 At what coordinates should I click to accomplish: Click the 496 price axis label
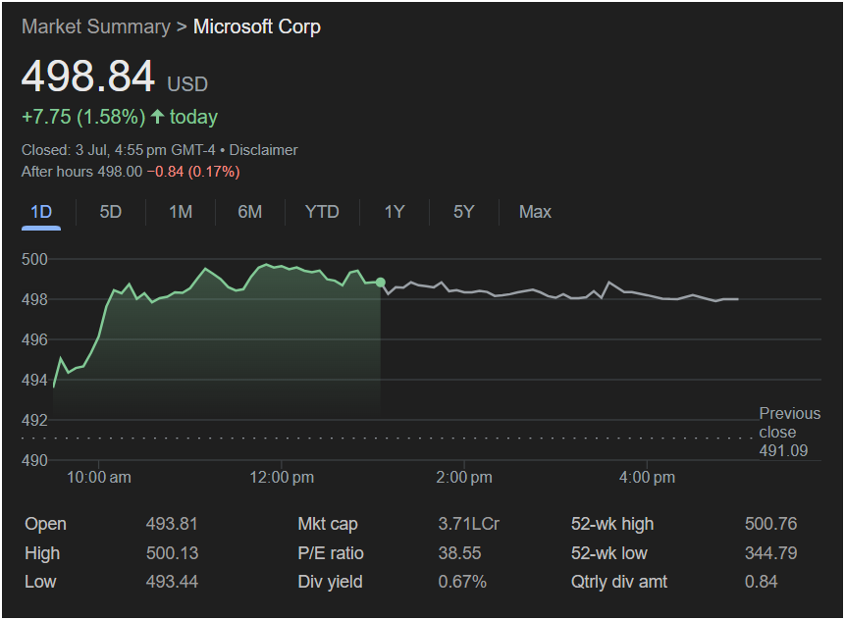point(34,339)
